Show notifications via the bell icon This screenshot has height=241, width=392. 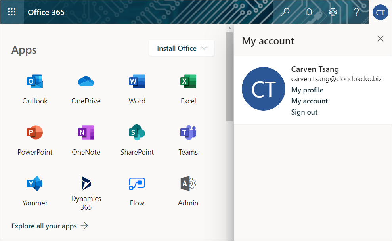(x=309, y=12)
